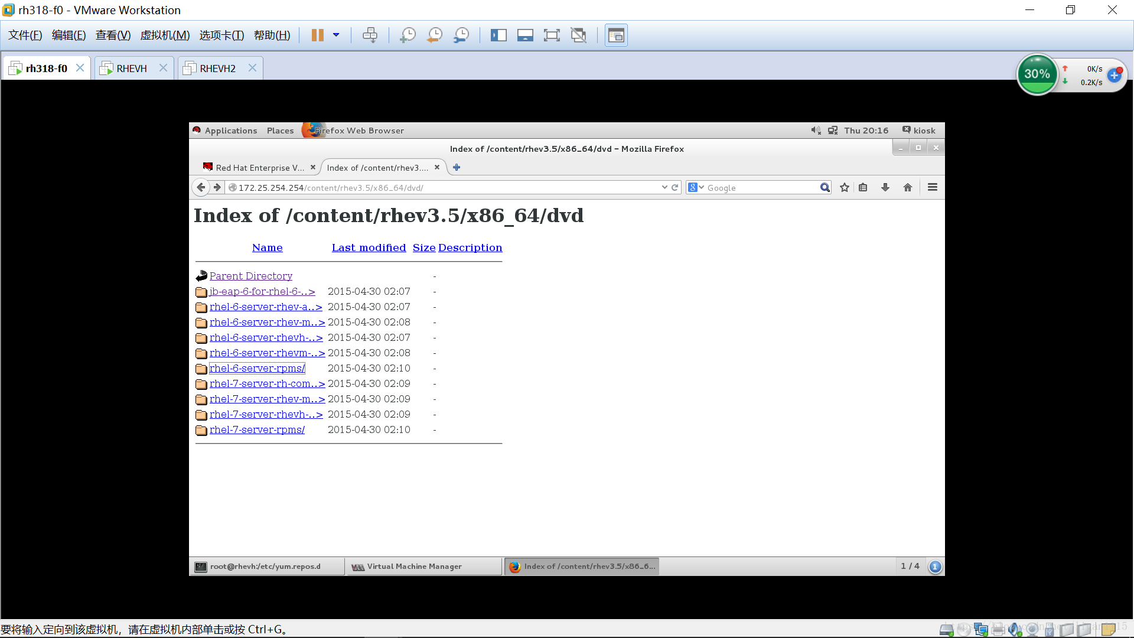This screenshot has width=1134, height=638.
Task: Sort listing by Name
Action: tap(268, 248)
